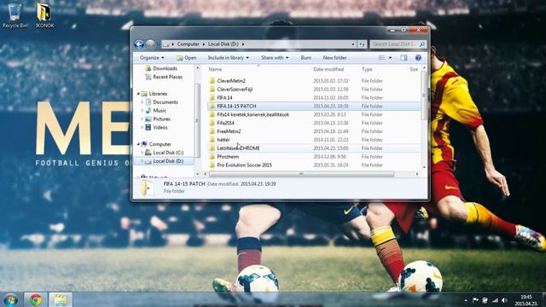Viewport: 546px width, 307px height.
Task: Click the search magnifier icon
Action: 421,44
